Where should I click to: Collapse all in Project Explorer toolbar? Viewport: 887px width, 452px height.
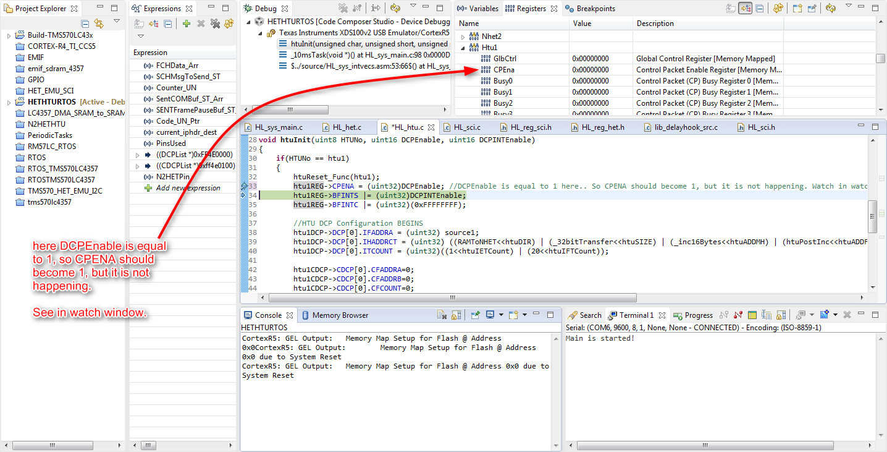coord(85,24)
